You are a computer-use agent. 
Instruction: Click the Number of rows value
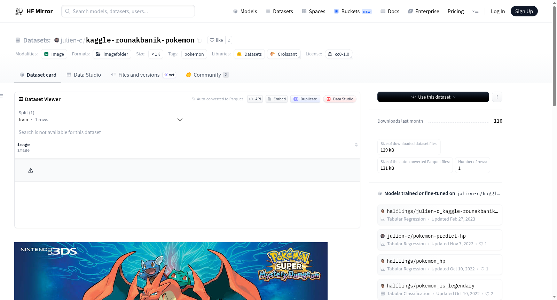459,168
